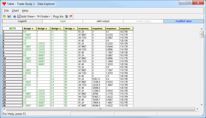Click the AUTO table corner button
The width and height of the screenshot is (206, 118).
(12, 28)
